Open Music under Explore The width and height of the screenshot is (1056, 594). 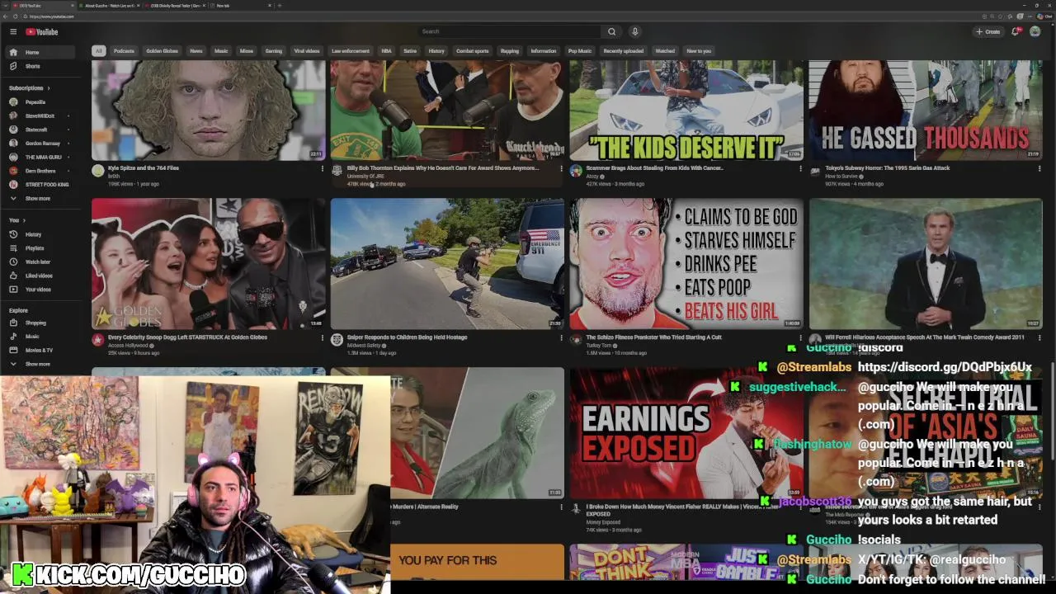[41, 336]
